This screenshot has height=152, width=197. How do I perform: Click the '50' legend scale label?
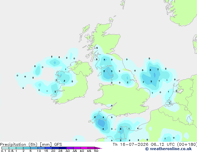pos(96,151)
